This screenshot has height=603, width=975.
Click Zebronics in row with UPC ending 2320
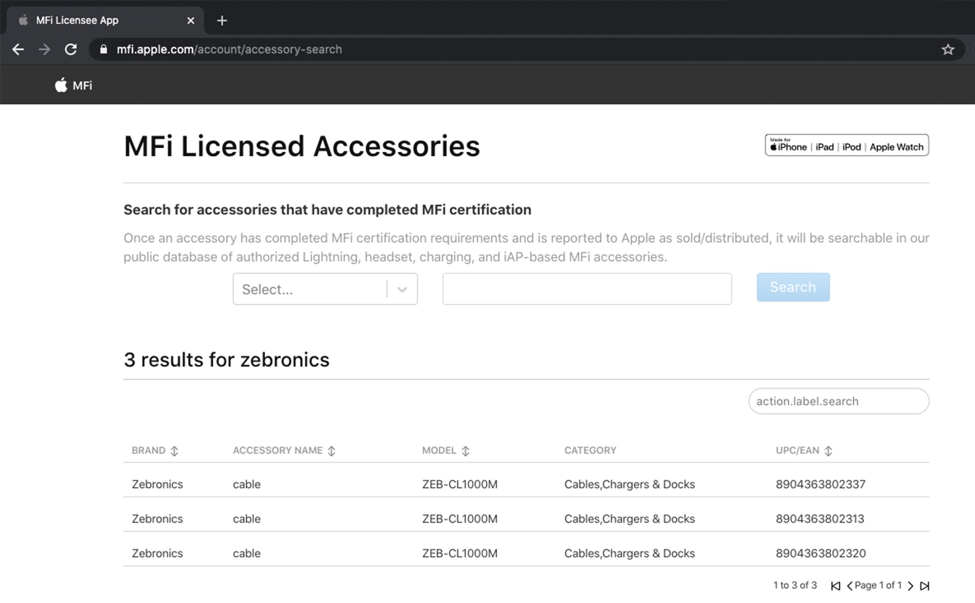157,553
